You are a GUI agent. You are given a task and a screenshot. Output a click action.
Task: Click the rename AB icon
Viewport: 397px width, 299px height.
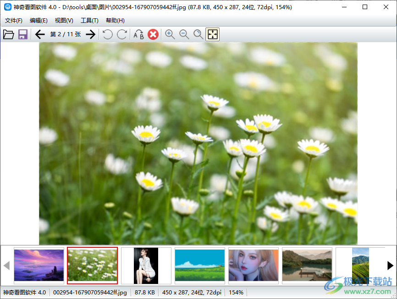[138, 34]
